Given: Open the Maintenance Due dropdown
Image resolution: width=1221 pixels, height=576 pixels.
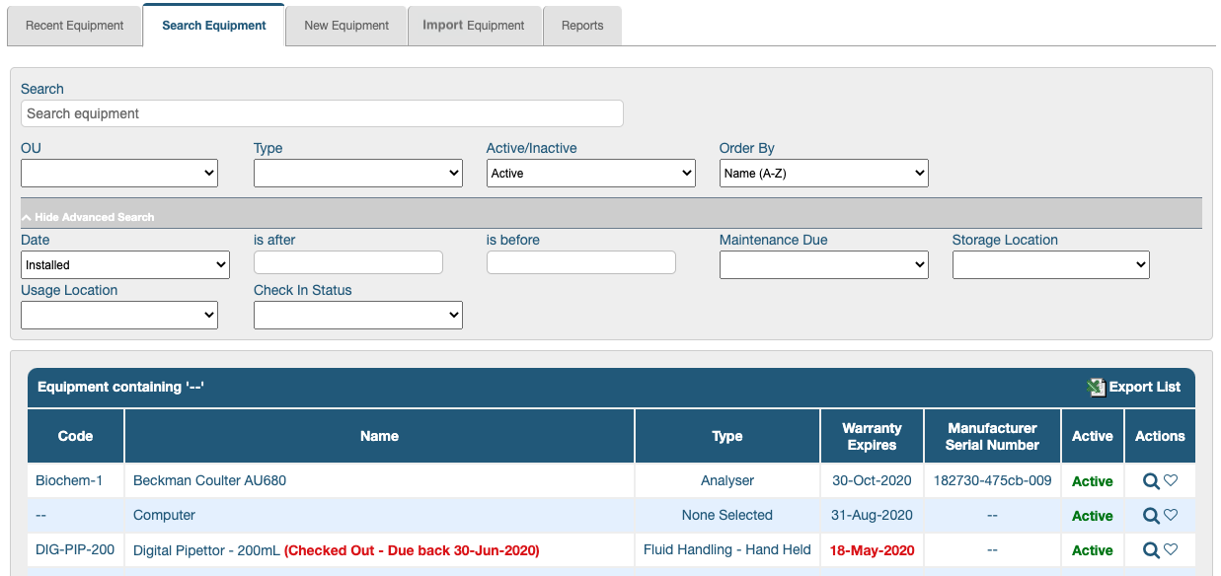Looking at the screenshot, I should click(x=824, y=265).
